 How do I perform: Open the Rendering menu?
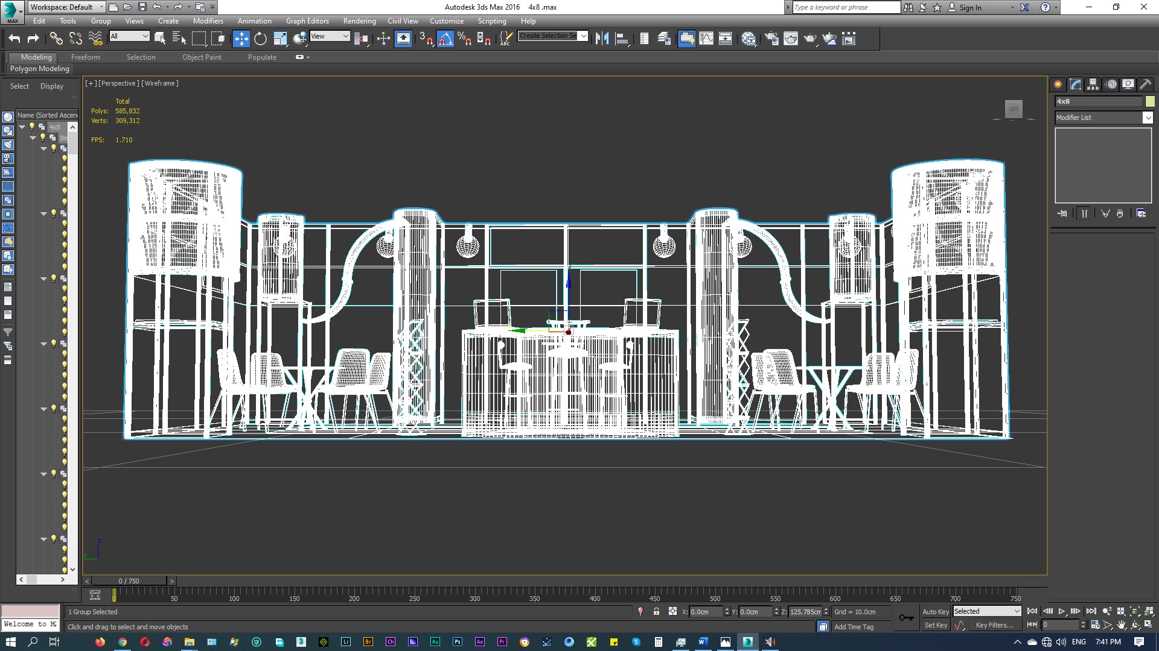pyautogui.click(x=359, y=21)
